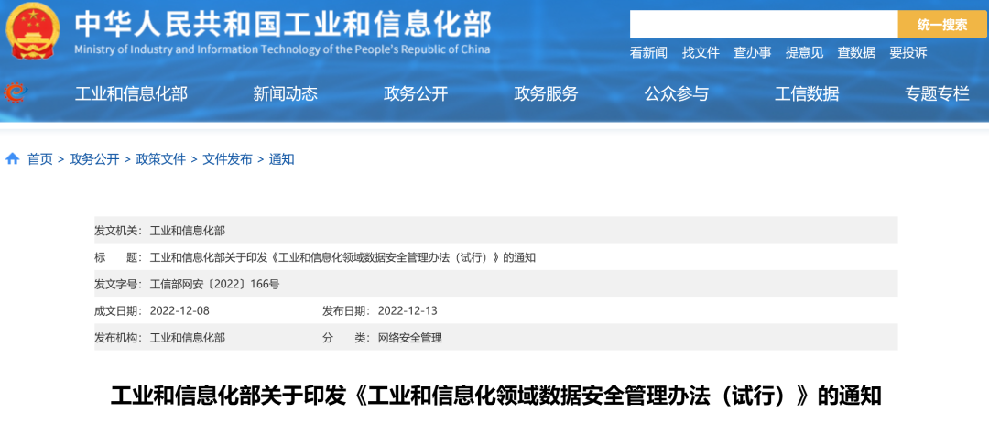The height and width of the screenshot is (423, 989).
Task: Select the 成文日期 value 2022-12-08
Action: coord(179,310)
